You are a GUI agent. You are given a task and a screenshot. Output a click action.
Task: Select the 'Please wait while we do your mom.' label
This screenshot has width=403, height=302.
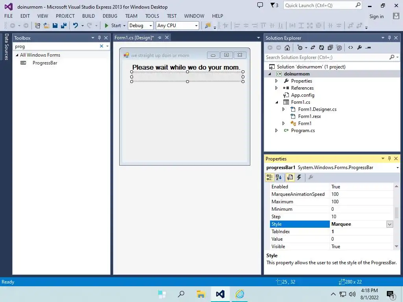tap(186, 67)
